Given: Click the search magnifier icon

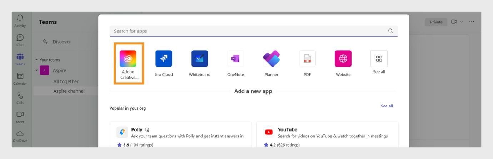Looking at the screenshot, I should click(390, 31).
